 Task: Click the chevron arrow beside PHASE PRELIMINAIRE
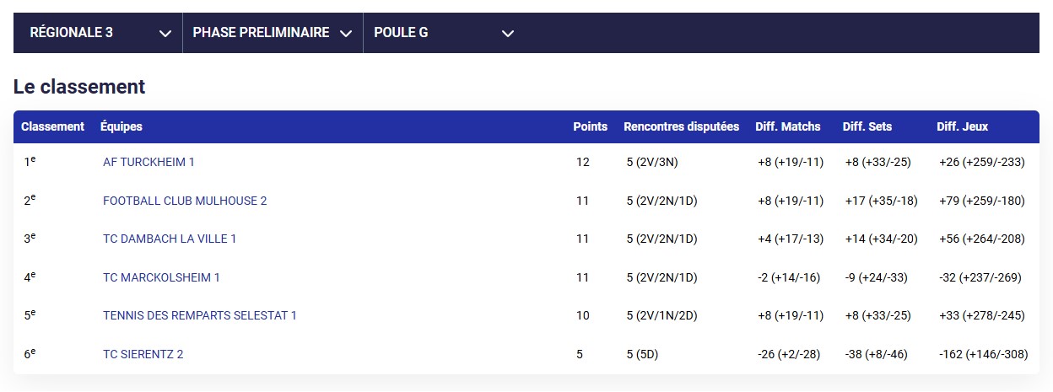pos(345,34)
